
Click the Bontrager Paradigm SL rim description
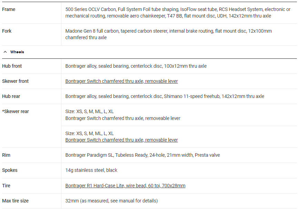(x=142, y=155)
